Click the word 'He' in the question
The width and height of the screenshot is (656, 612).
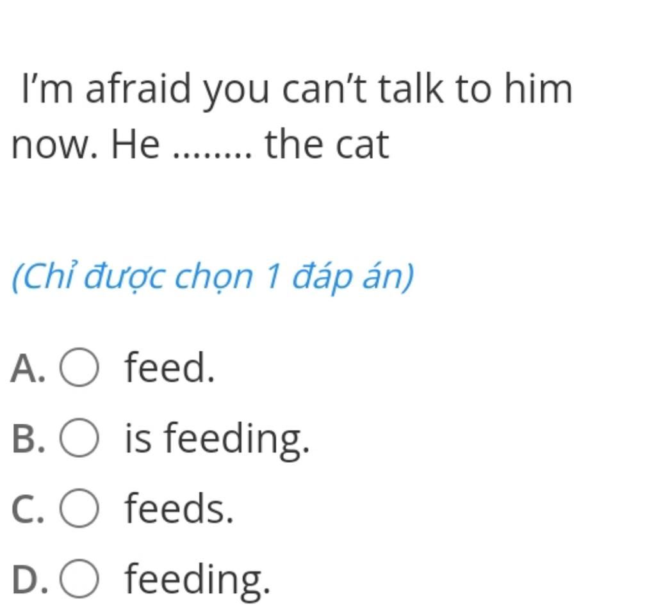135,144
